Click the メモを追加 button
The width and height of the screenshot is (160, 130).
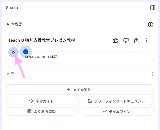point(80,90)
